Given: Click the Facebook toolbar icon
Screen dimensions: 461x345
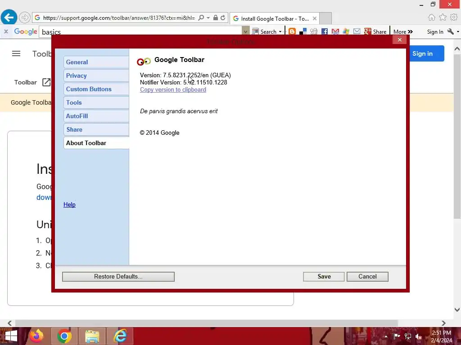Looking at the screenshot, I should 325,32.
